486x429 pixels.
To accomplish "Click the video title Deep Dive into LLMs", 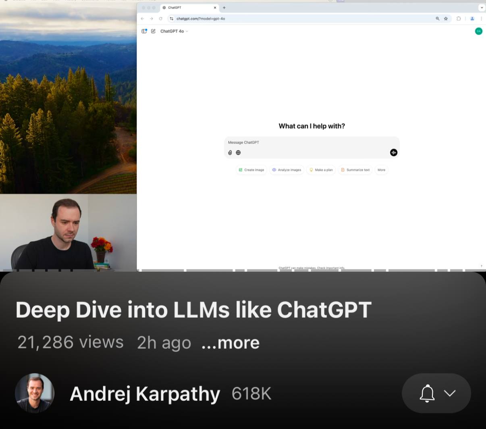I will coord(193,310).
